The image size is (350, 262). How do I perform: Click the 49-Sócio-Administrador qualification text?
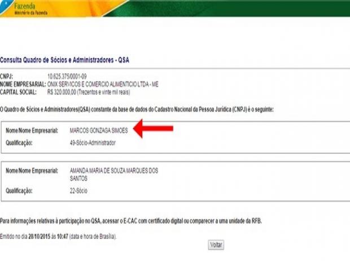(92, 143)
